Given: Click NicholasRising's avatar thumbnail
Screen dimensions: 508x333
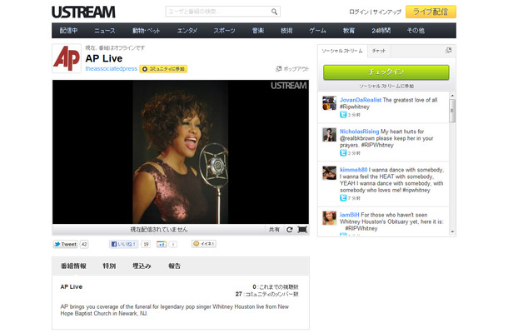Looking at the screenshot, I should (330, 135).
